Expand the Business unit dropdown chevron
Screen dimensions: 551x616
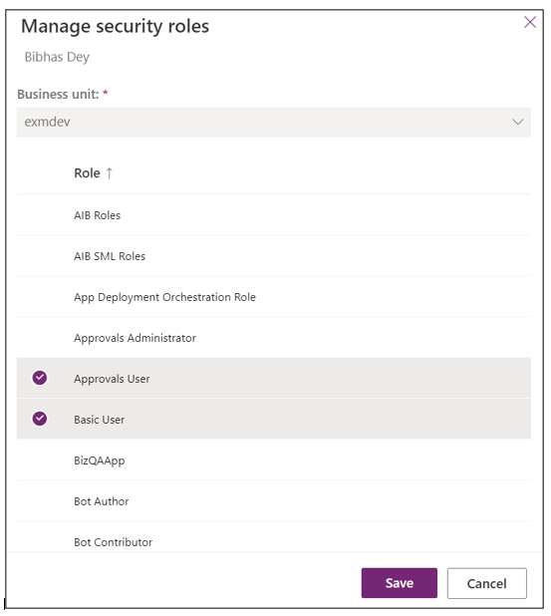point(517,123)
